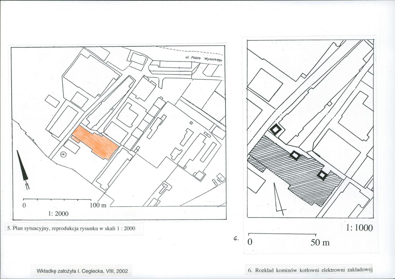Select the upper-left chimney square marker
This screenshot has width=395, height=279.
(x=275, y=130)
